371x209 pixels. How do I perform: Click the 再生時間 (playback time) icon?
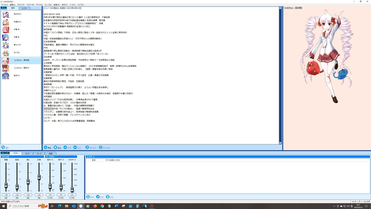point(100,147)
